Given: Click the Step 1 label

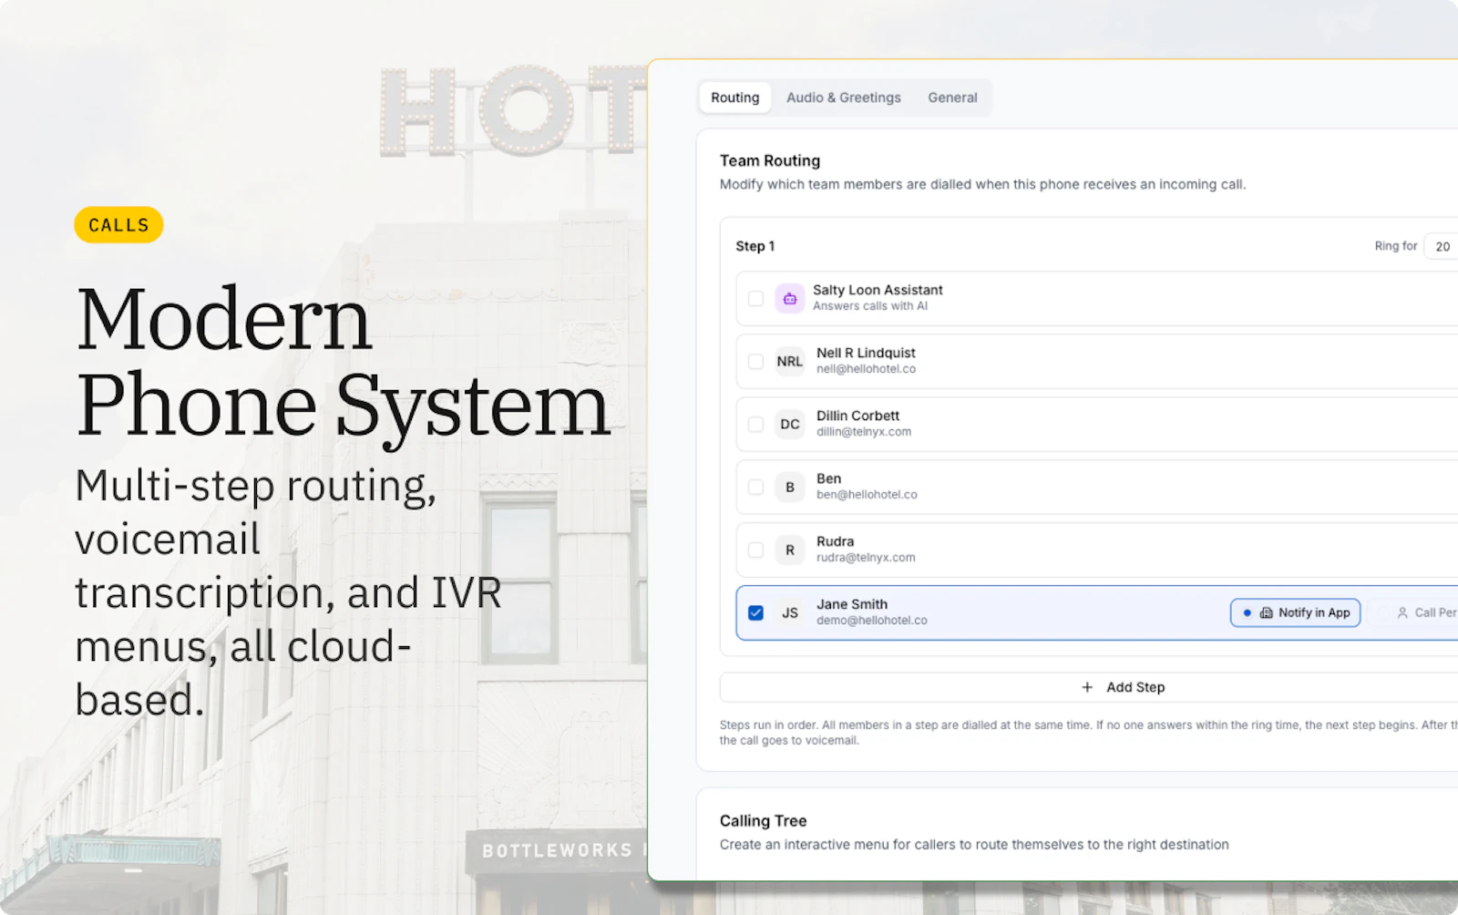Looking at the screenshot, I should [x=755, y=246].
